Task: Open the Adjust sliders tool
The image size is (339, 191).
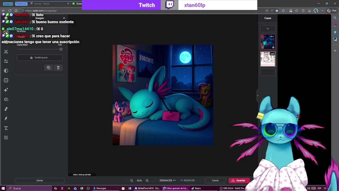Action: 6,61
